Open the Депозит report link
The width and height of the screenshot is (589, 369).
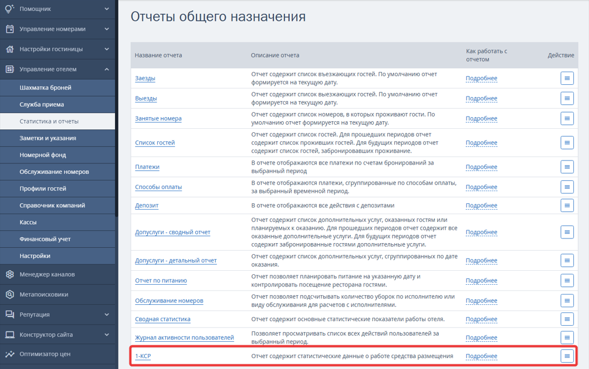coord(146,206)
